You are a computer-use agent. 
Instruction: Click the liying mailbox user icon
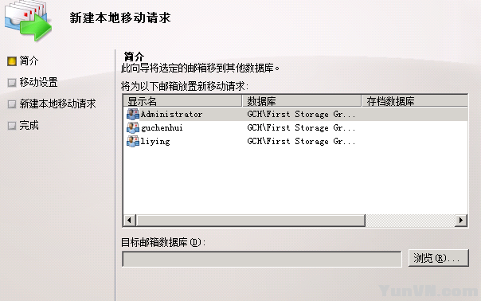click(x=133, y=141)
